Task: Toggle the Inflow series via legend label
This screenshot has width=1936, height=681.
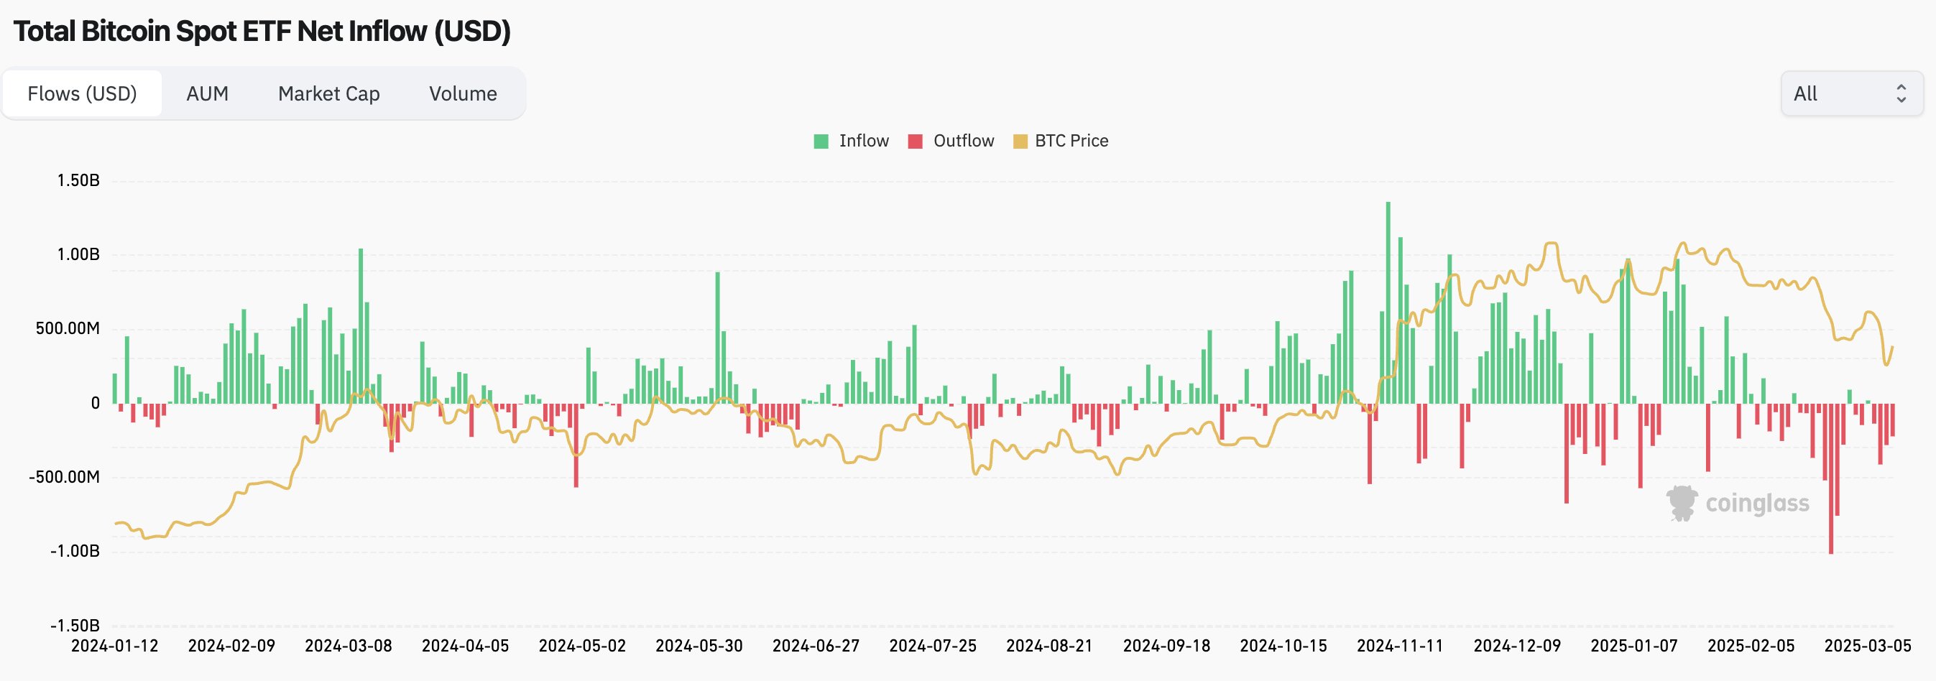Action: click(x=864, y=142)
